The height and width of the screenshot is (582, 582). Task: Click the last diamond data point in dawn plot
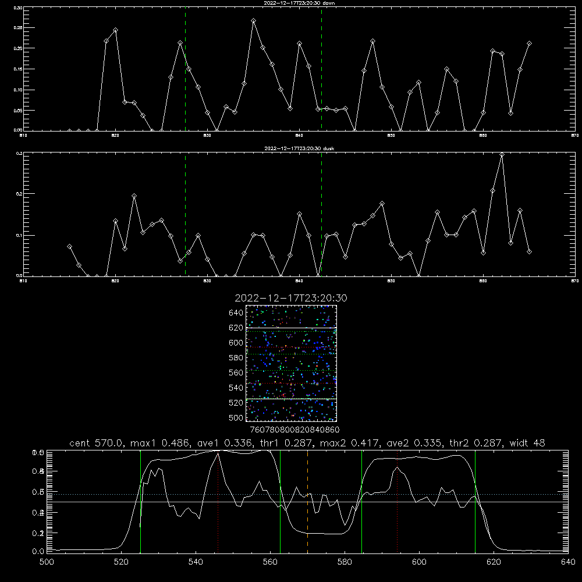coord(529,44)
